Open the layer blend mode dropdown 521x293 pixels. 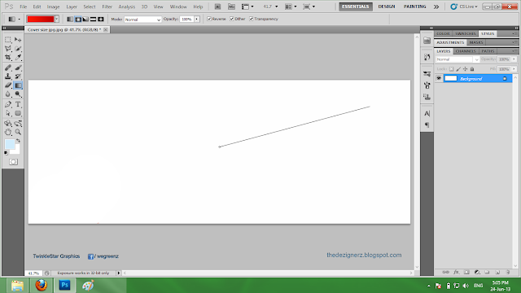(x=458, y=59)
